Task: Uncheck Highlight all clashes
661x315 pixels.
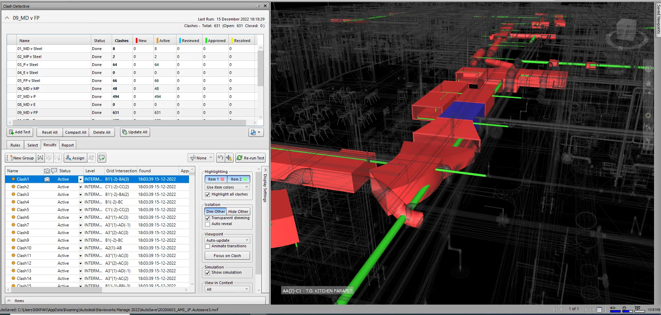Action: coord(208,194)
